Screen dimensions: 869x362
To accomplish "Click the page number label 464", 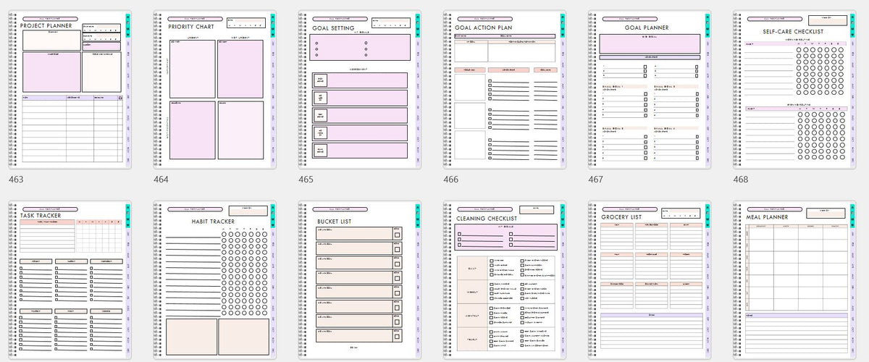I will click(161, 180).
